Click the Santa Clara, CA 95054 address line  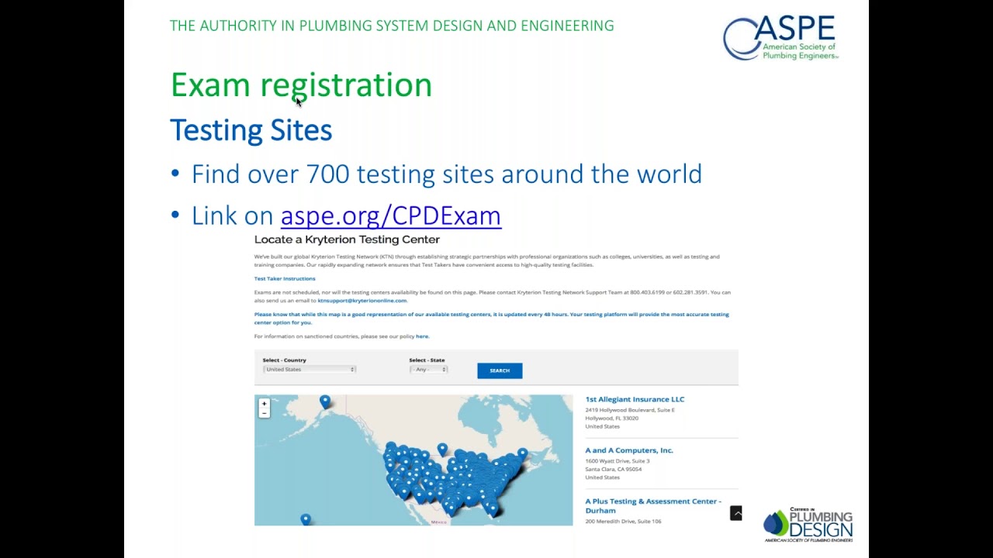614,470
